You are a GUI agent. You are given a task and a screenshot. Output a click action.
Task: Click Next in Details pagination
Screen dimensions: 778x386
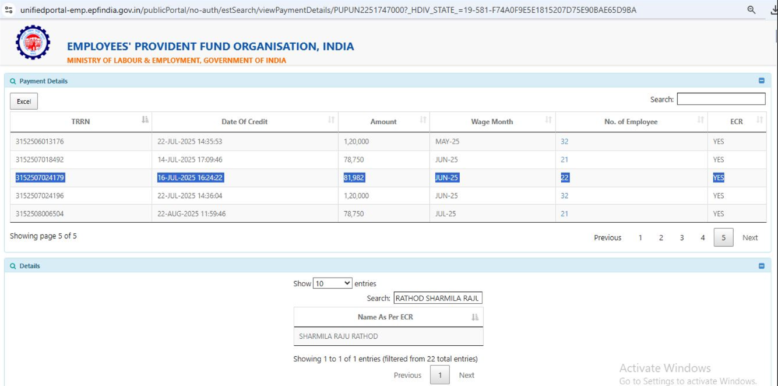[x=467, y=375]
